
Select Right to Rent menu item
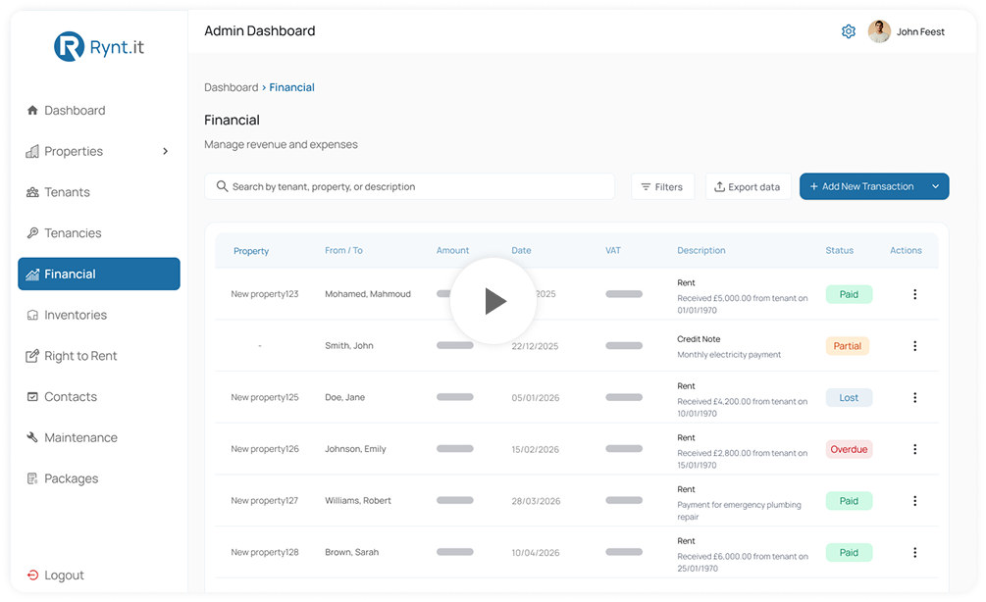[x=80, y=356]
